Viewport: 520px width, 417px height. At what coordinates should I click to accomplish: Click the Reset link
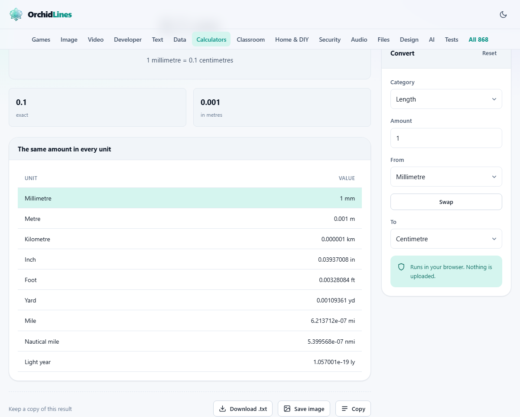[x=489, y=53]
